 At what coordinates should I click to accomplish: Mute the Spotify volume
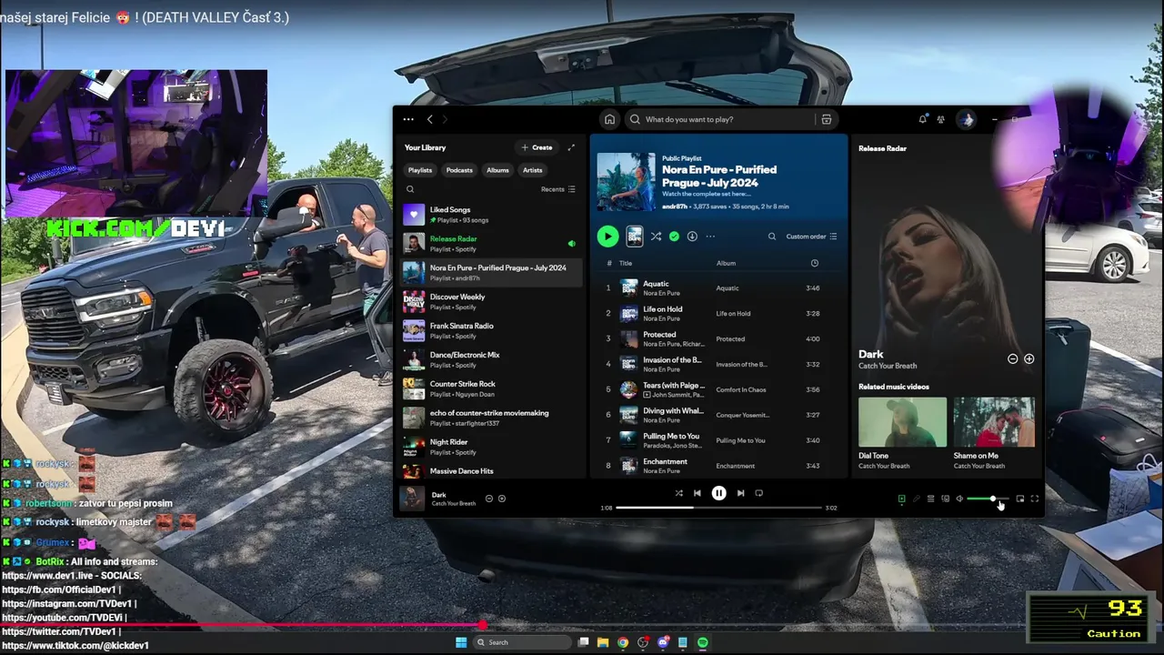[959, 499]
